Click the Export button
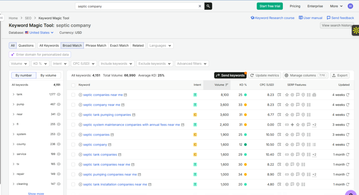This screenshot has height=195, width=359. pos(340,75)
